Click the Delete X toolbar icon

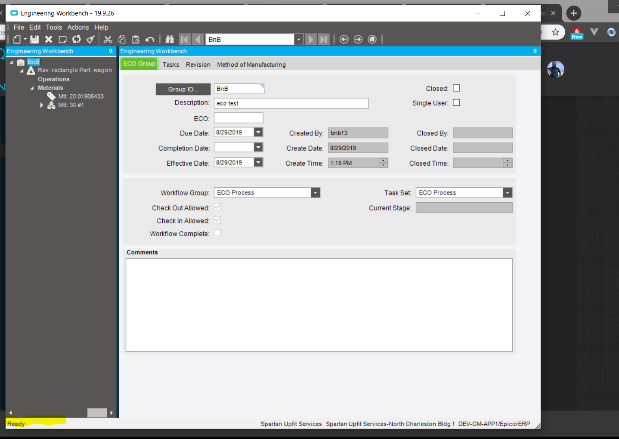49,39
